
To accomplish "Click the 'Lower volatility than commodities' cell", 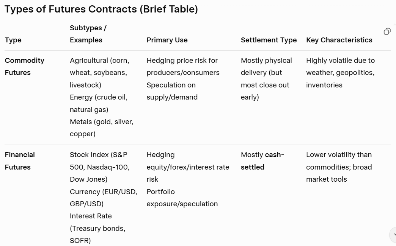I will tap(339, 167).
